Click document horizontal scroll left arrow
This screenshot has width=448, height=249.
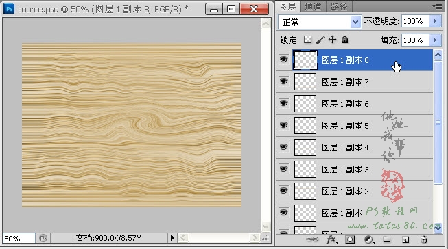point(183,237)
